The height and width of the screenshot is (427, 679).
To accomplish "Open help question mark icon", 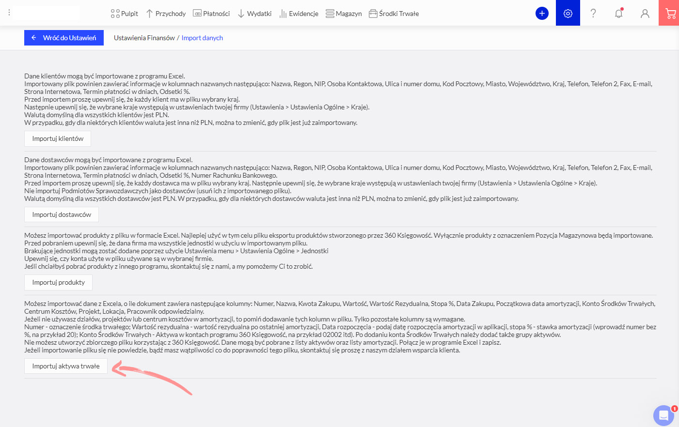I will [593, 13].
